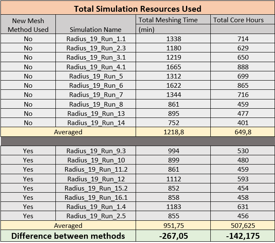Click core hours value 480
This screenshot has height=243, width=275.
[243, 160]
